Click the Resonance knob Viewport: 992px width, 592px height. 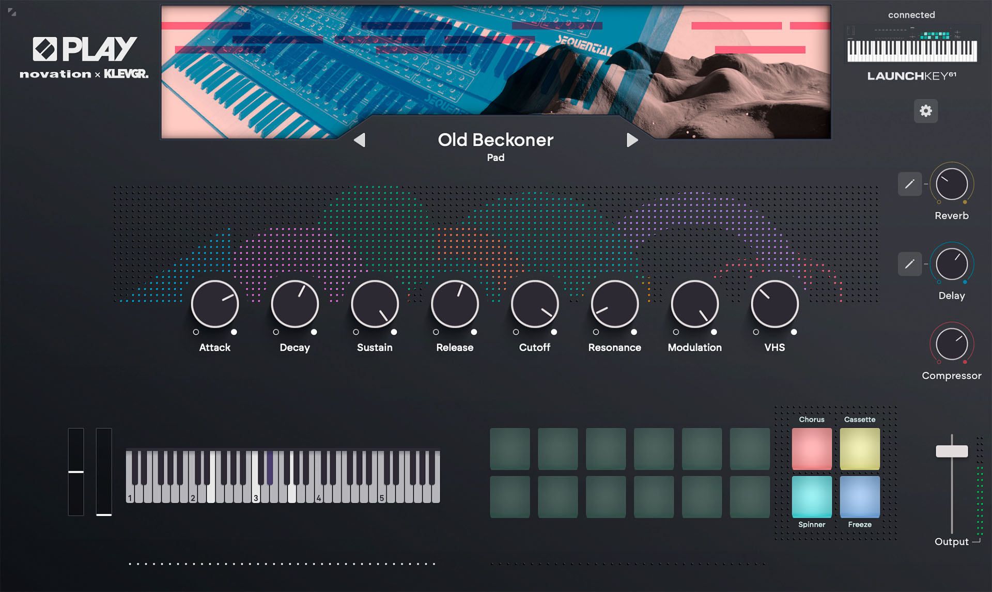[x=615, y=304]
